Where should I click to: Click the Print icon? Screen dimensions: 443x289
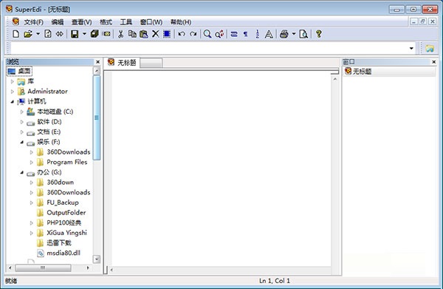tap(284, 34)
